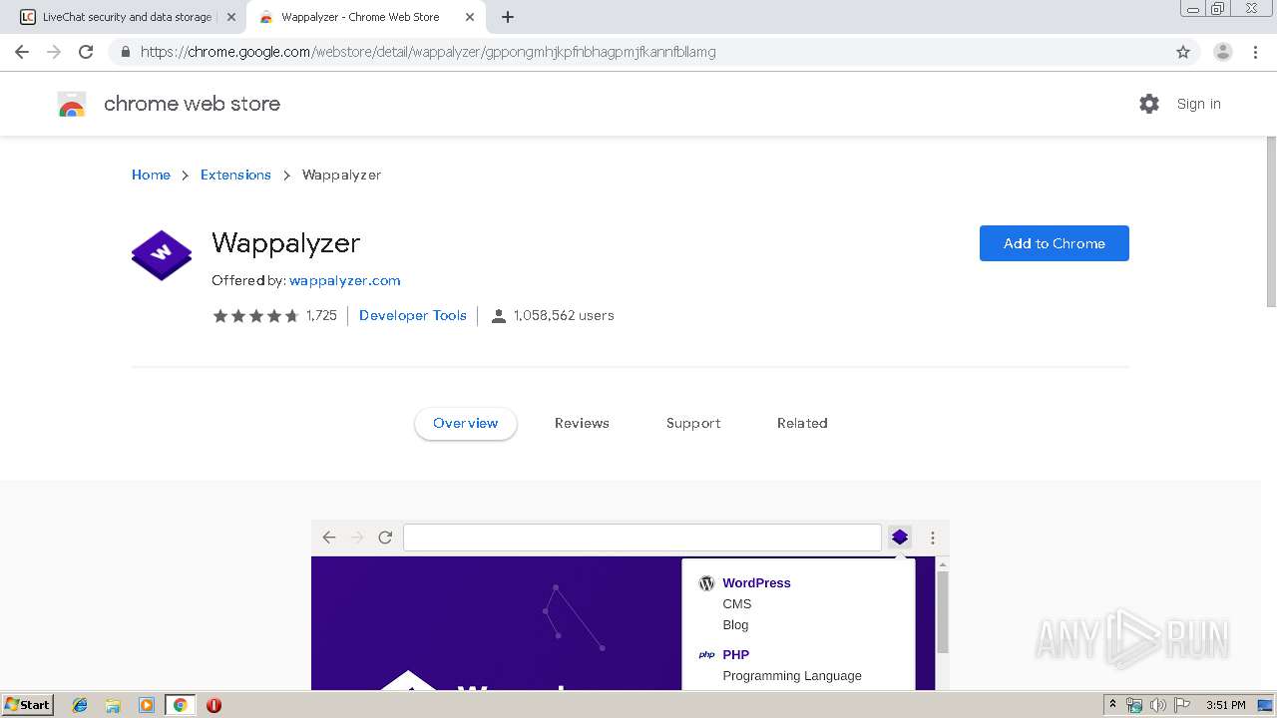1277x718 pixels.
Task: Click the Chrome taskbar icon
Action: click(x=181, y=705)
